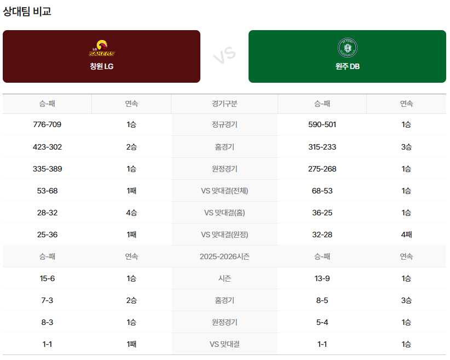Viewport: 450px width, 360px height.
Task: Click the 정규경기 row label
Action: click(224, 125)
